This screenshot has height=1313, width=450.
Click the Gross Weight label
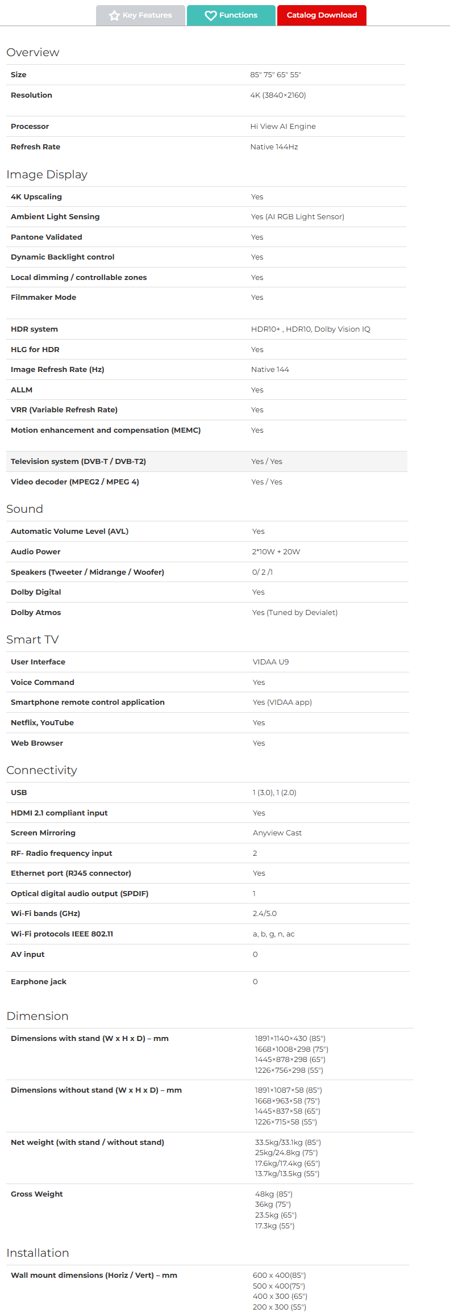[x=37, y=1194]
